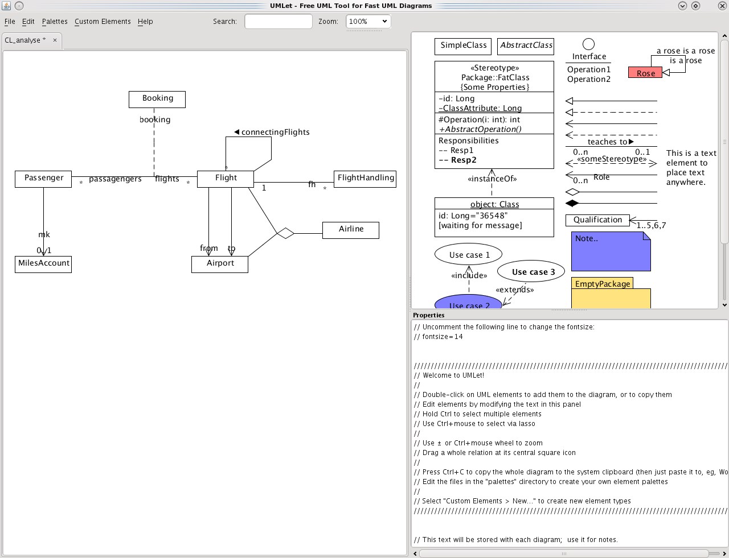Click the red Rose element in palette
Image resolution: width=729 pixels, height=558 pixels.
[x=645, y=73]
